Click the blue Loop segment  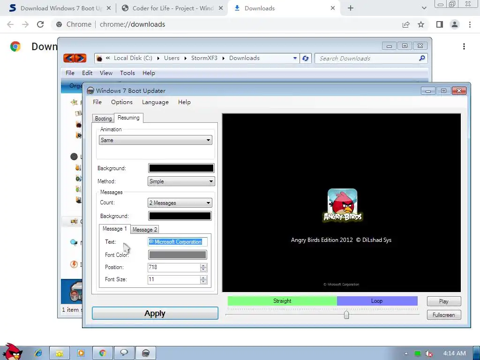point(377,301)
